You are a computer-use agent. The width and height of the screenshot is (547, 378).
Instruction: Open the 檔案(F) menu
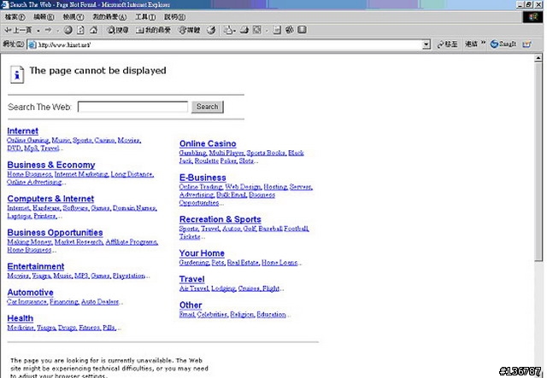[15, 17]
